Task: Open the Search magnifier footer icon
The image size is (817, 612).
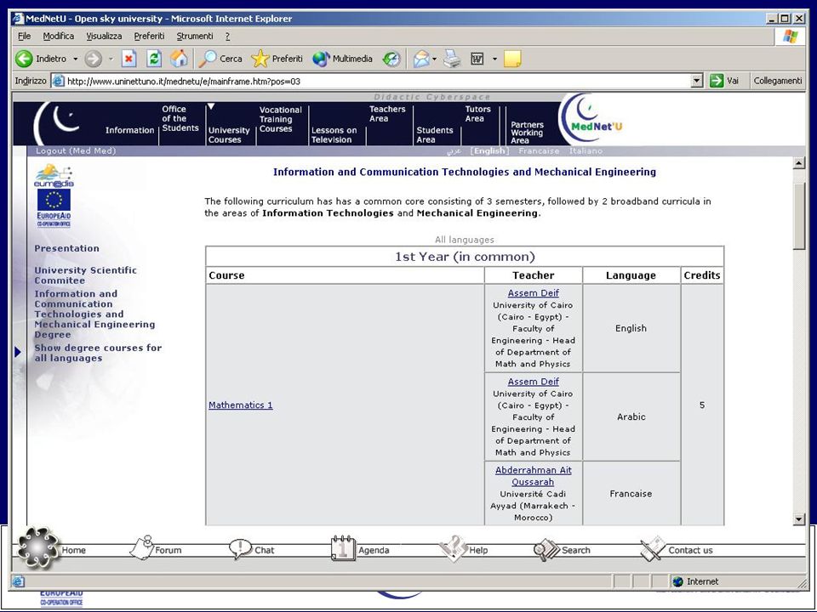Action: (546, 550)
